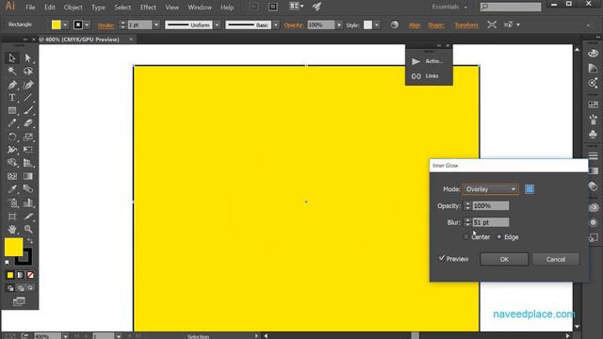Viewport: 603px width, 339px height.
Task: Open the Essentials workspace dropdown
Action: click(449, 7)
